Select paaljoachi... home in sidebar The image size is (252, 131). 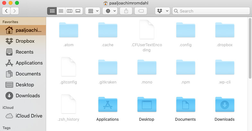[x=23, y=30]
